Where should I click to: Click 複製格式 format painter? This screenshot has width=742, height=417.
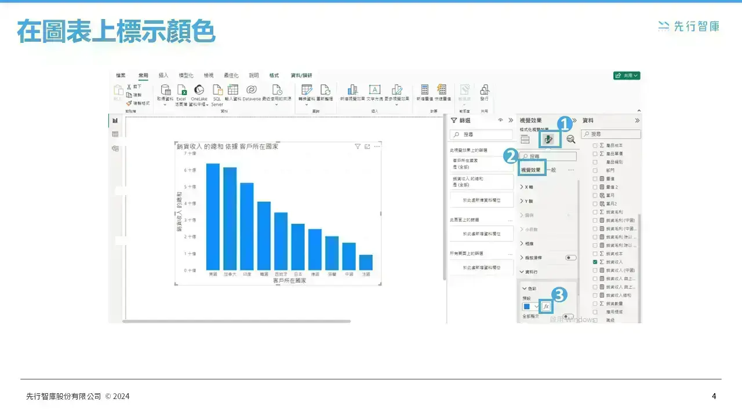click(137, 103)
